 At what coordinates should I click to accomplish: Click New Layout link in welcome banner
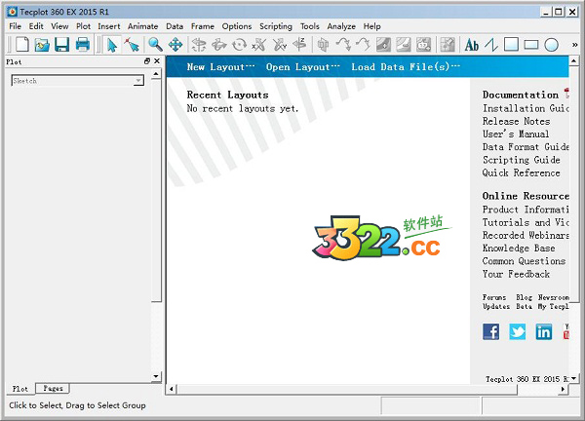click(x=221, y=66)
